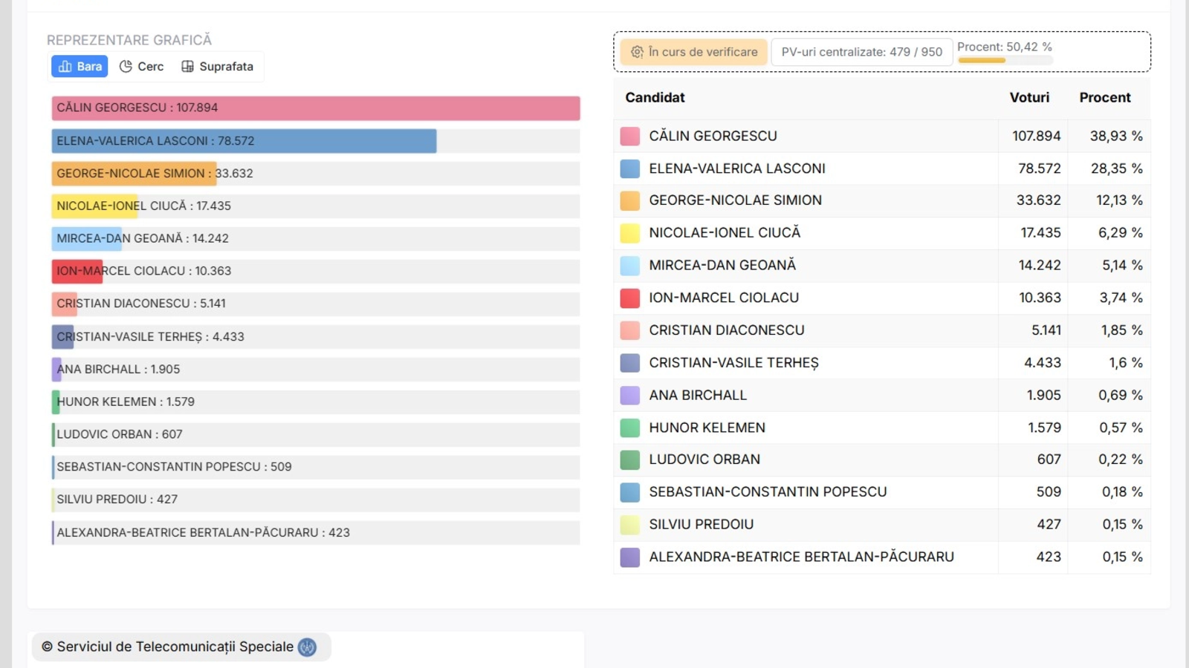Click the În curs de verificare badge
Image resolution: width=1189 pixels, height=668 pixels.
[x=694, y=52]
